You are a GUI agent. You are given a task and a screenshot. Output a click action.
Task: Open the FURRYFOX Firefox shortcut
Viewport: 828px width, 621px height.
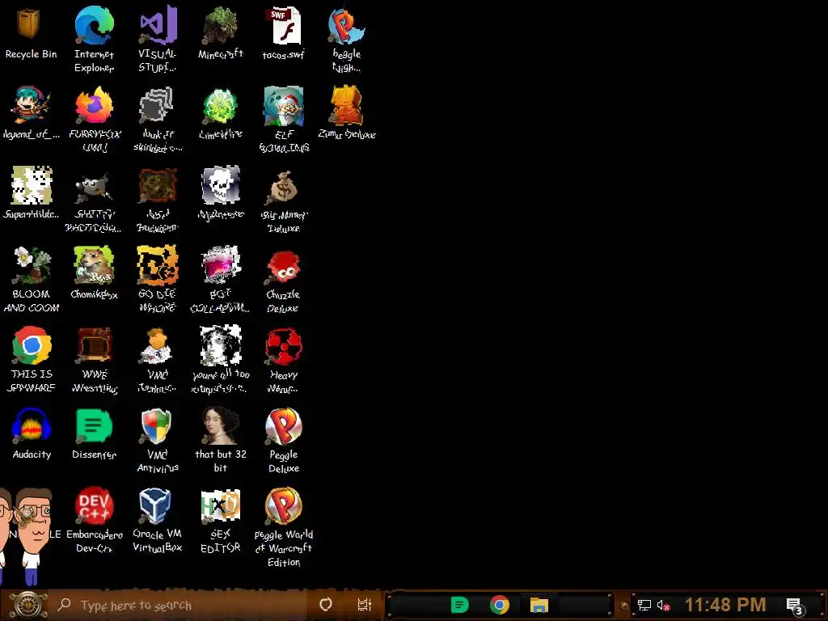(94, 106)
